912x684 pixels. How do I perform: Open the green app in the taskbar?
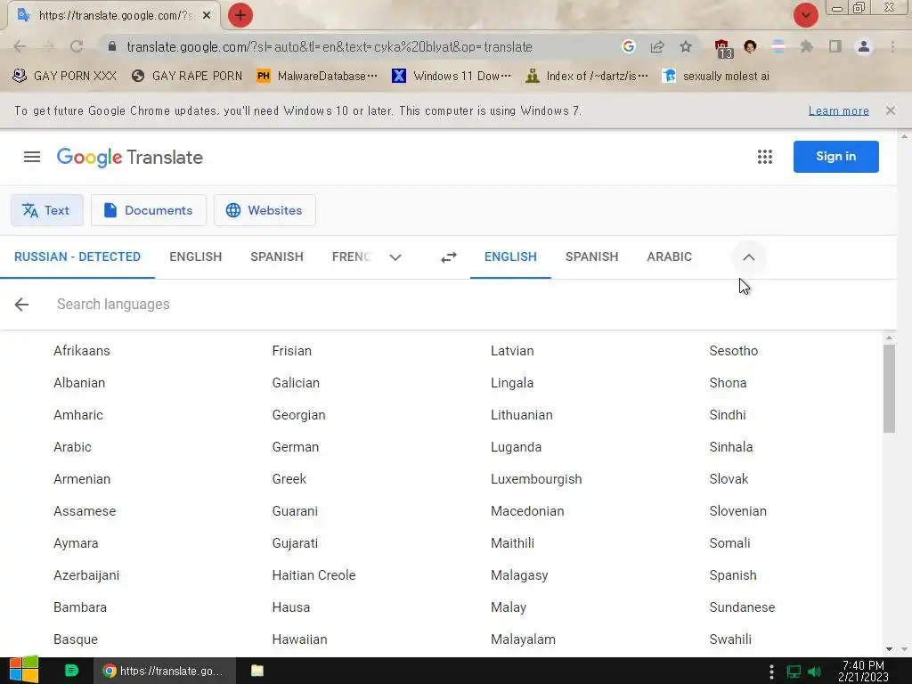pos(71,671)
